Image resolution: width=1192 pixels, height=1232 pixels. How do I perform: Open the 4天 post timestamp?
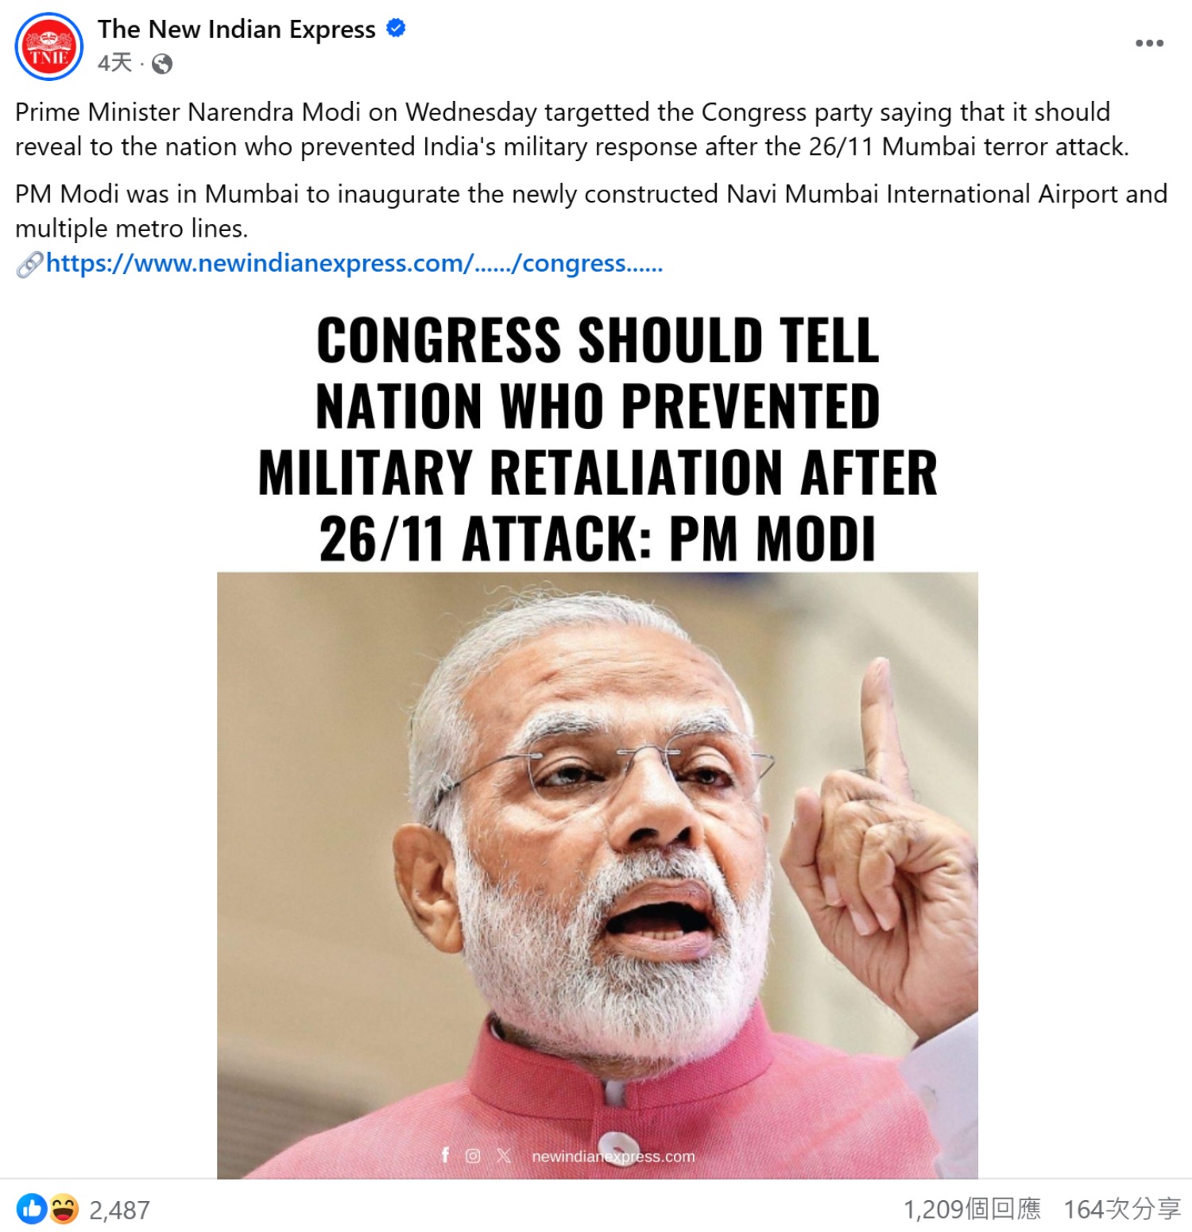pyautogui.click(x=114, y=64)
